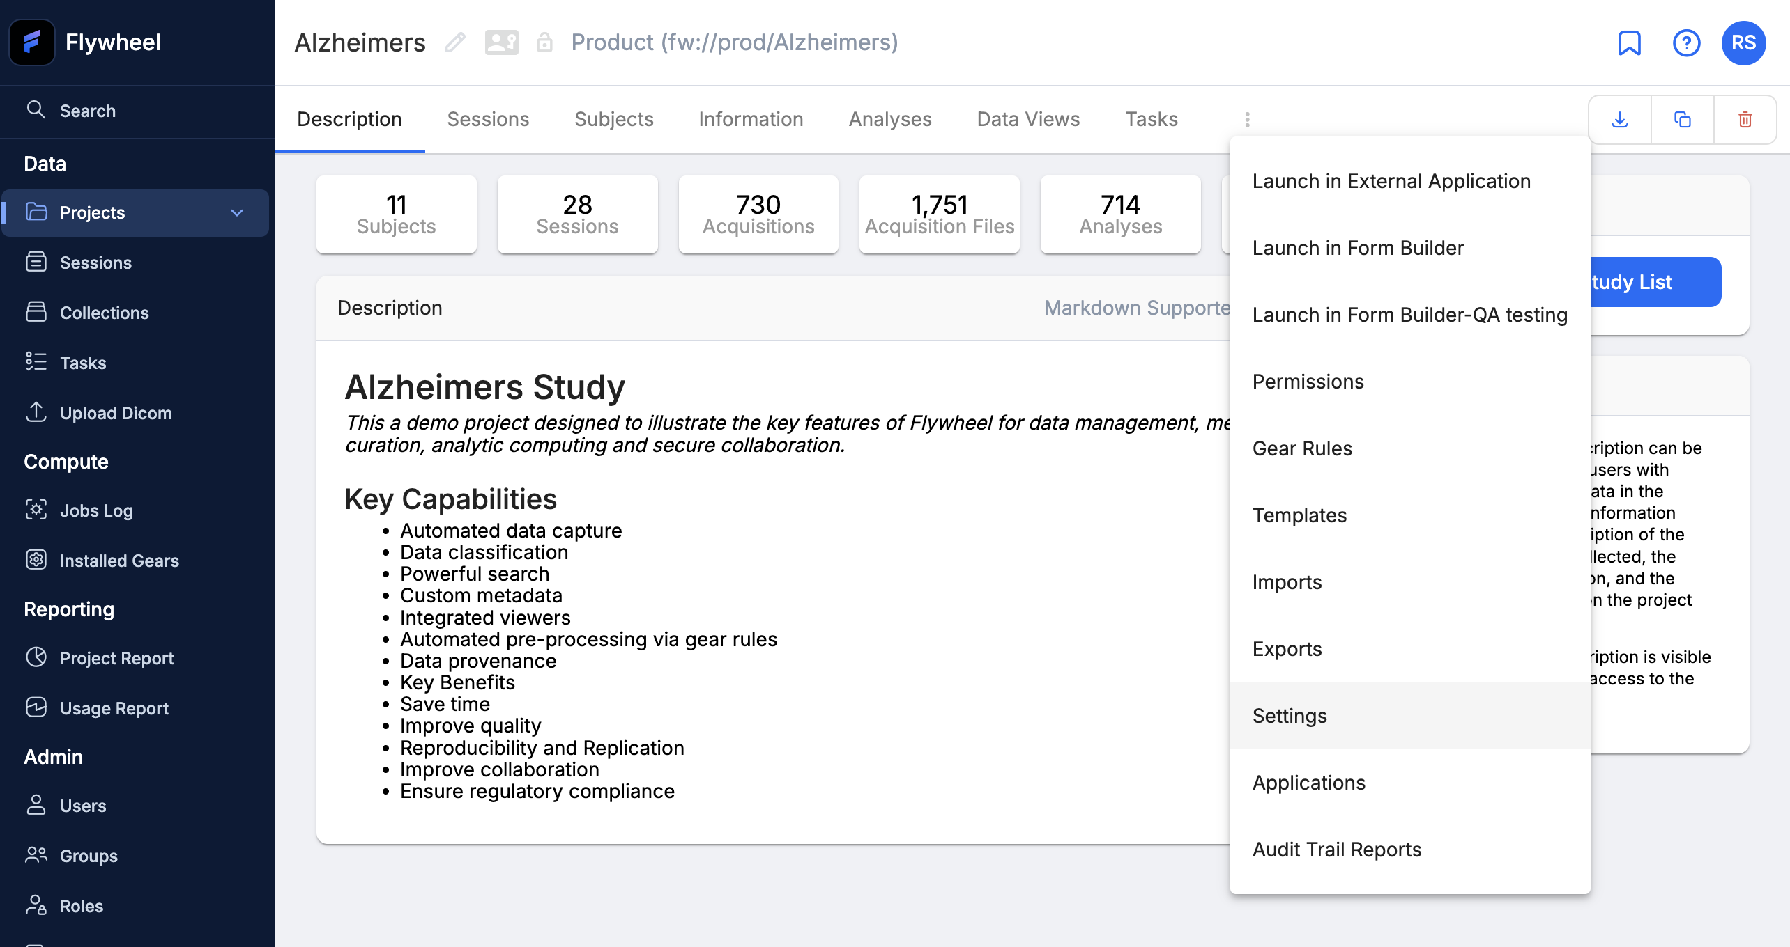1790x947 pixels.
Task: Click the vertical three-dots more menu
Action: coord(1248,120)
